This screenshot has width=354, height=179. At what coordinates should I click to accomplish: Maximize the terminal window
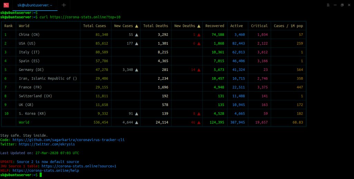pos(342,5)
